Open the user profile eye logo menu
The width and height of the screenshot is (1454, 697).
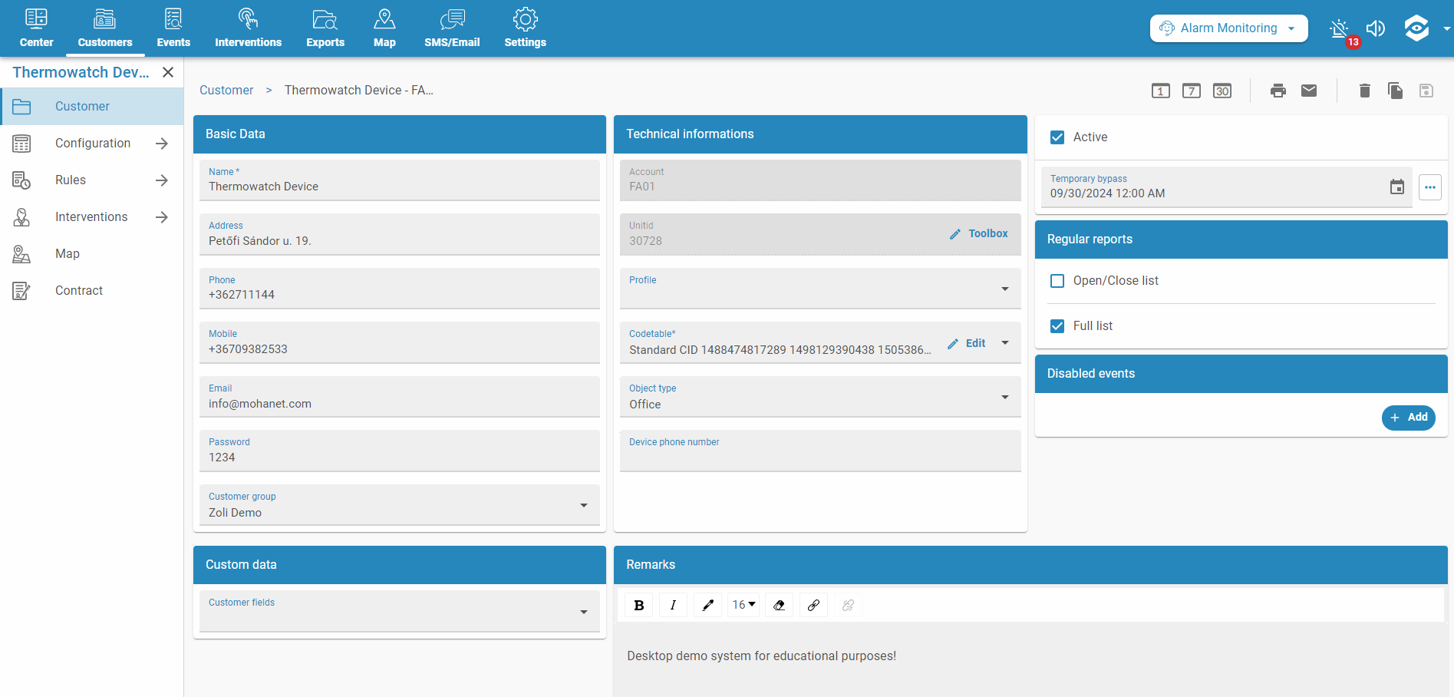(1417, 28)
